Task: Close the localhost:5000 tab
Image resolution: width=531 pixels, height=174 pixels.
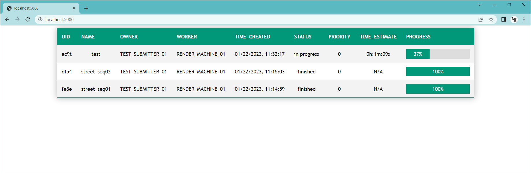Action: coord(74,8)
